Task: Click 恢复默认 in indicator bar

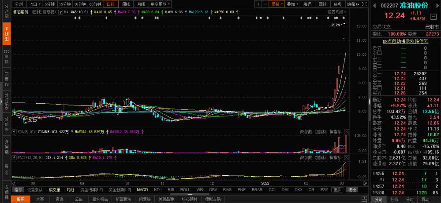Action: pyautogui.click(x=35, y=190)
